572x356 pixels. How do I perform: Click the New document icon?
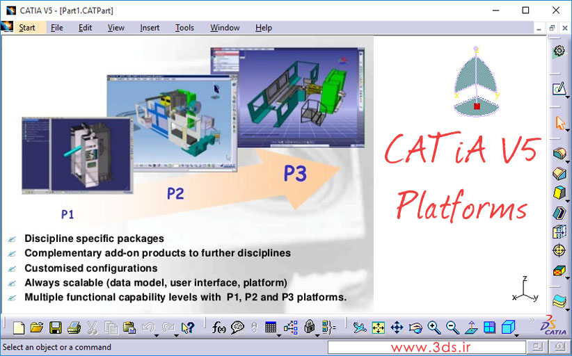18,328
